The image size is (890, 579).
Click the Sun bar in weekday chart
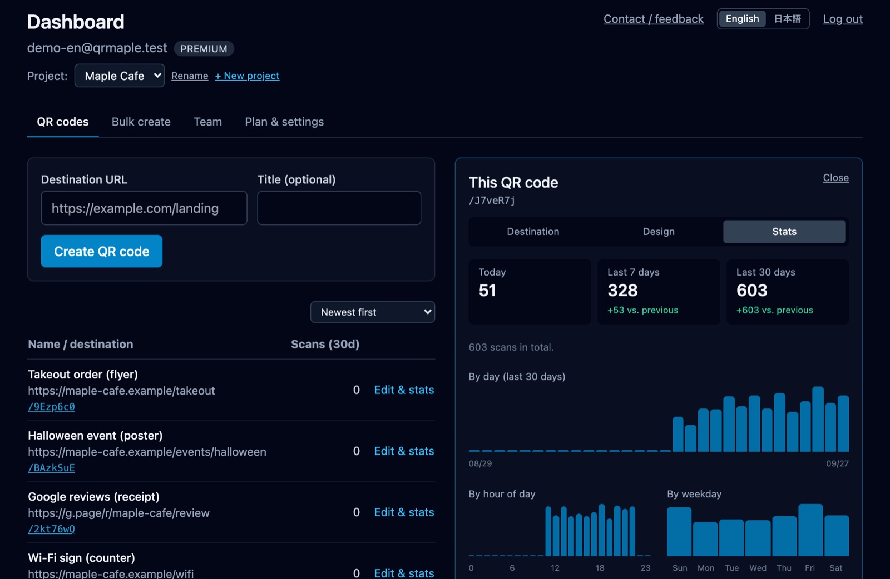pyautogui.click(x=679, y=532)
